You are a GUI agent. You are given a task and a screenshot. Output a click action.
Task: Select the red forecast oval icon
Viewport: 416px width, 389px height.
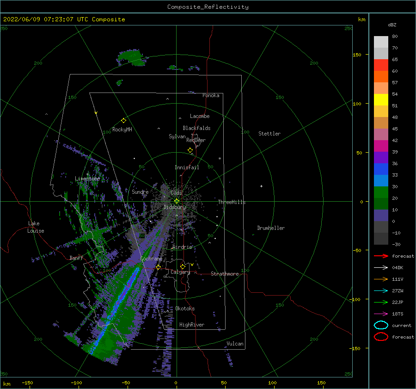(381, 337)
